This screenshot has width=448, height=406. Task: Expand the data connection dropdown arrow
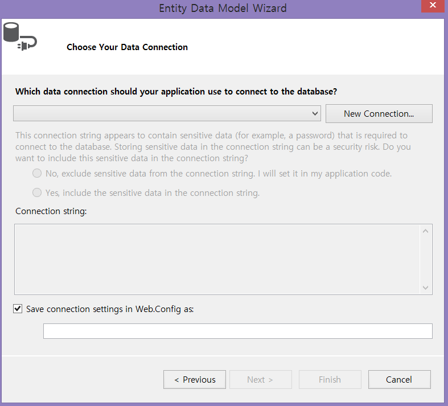point(315,113)
